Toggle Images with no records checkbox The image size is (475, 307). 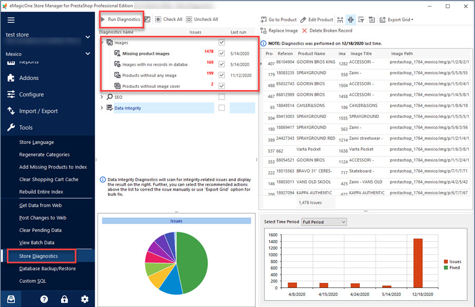[222, 64]
